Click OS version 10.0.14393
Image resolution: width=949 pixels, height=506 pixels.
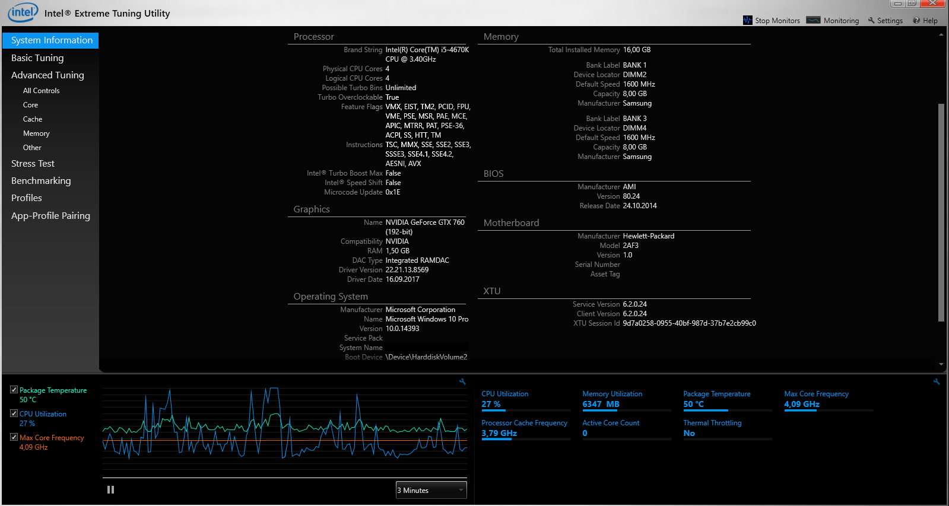(x=402, y=329)
